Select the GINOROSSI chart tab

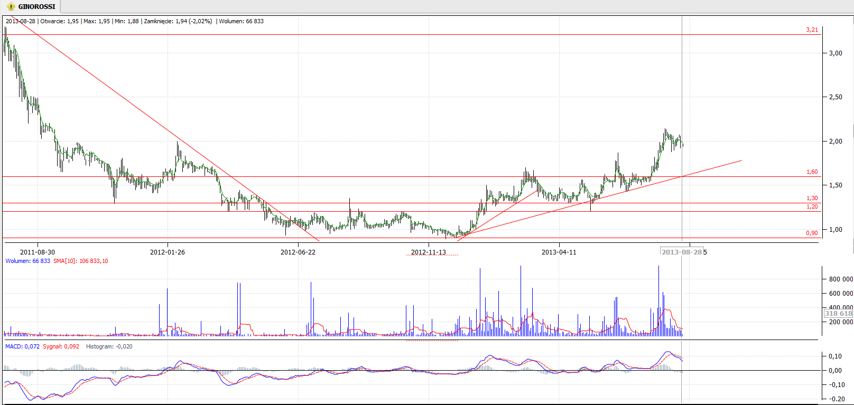click(31, 7)
